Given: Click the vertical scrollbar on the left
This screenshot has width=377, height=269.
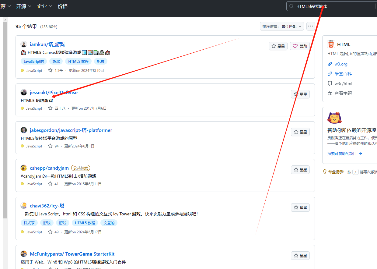Looking at the screenshot, I should coord(5,120).
